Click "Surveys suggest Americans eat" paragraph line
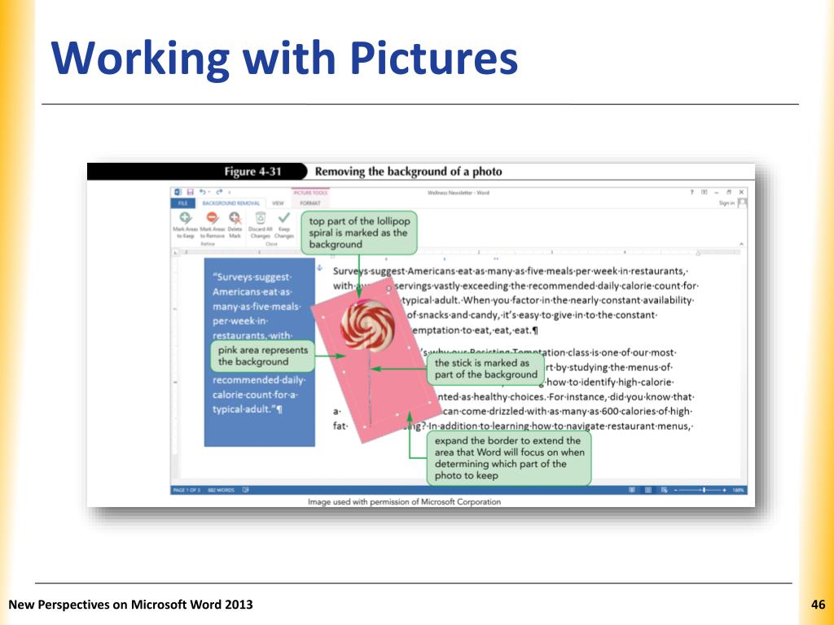This screenshot has width=834, height=625. click(x=511, y=271)
